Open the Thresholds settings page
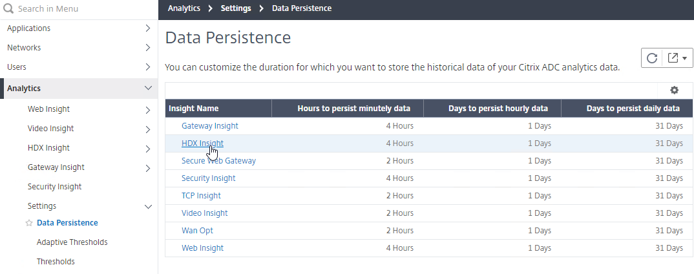 point(56,262)
